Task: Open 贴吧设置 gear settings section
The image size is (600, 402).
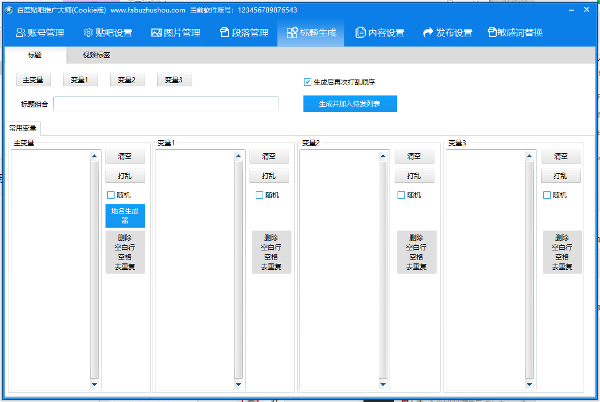Action: (x=108, y=32)
